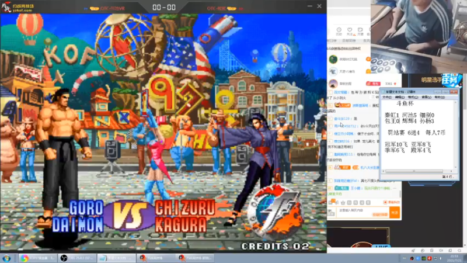Click the Notepad vertical scrollbar up arrow

click(x=455, y=102)
